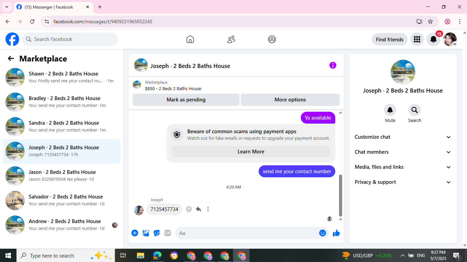Open File Explorer from taskbar

click(x=141, y=256)
